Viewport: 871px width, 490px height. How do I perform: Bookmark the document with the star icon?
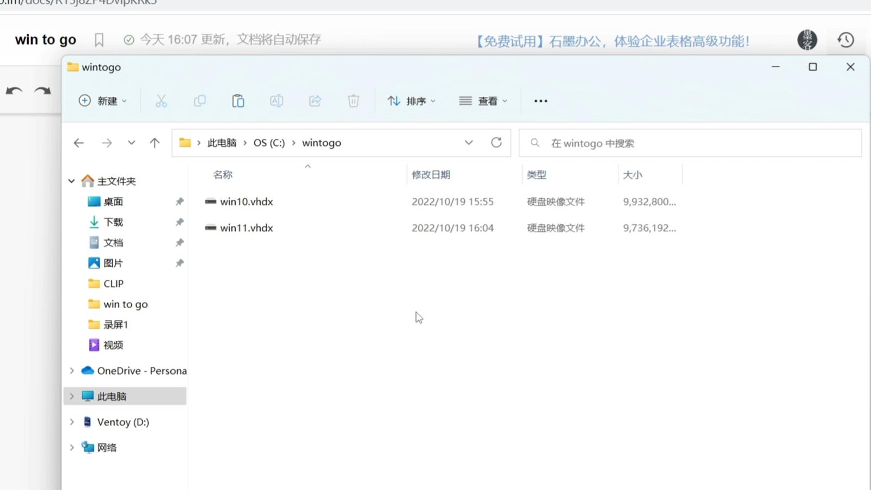(99, 39)
